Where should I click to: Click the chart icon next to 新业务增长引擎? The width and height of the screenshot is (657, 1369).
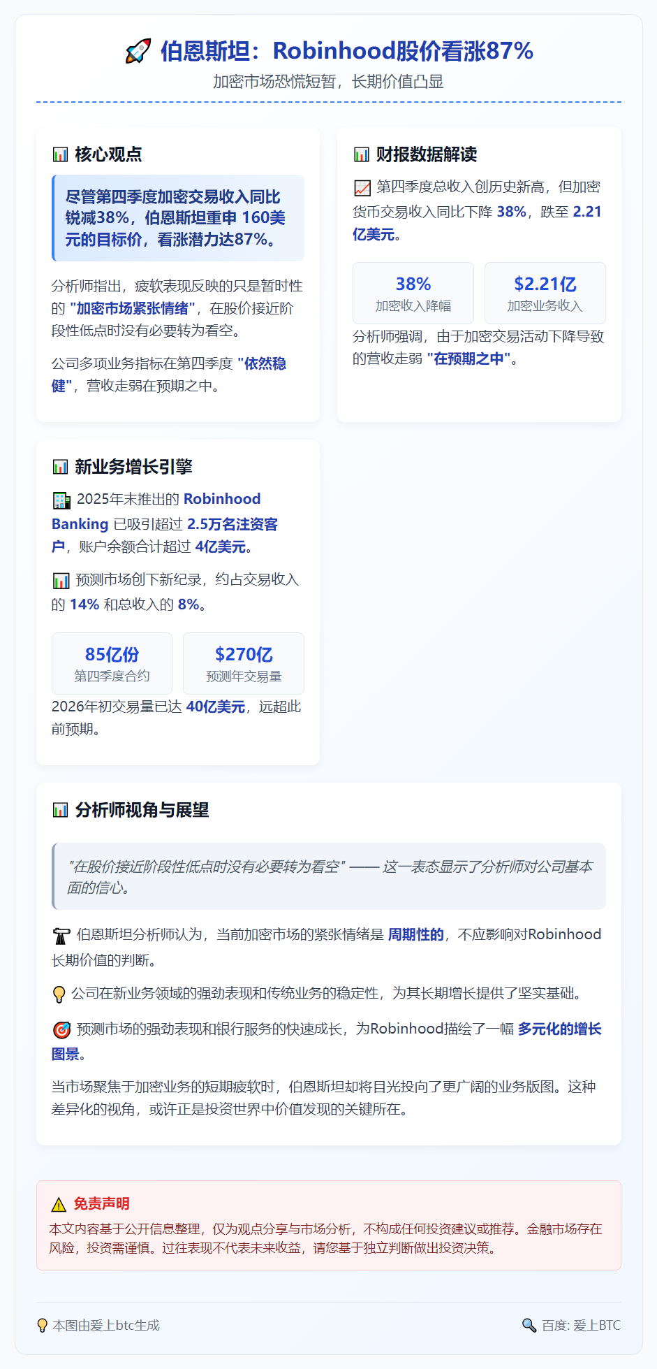pyautogui.click(x=60, y=467)
